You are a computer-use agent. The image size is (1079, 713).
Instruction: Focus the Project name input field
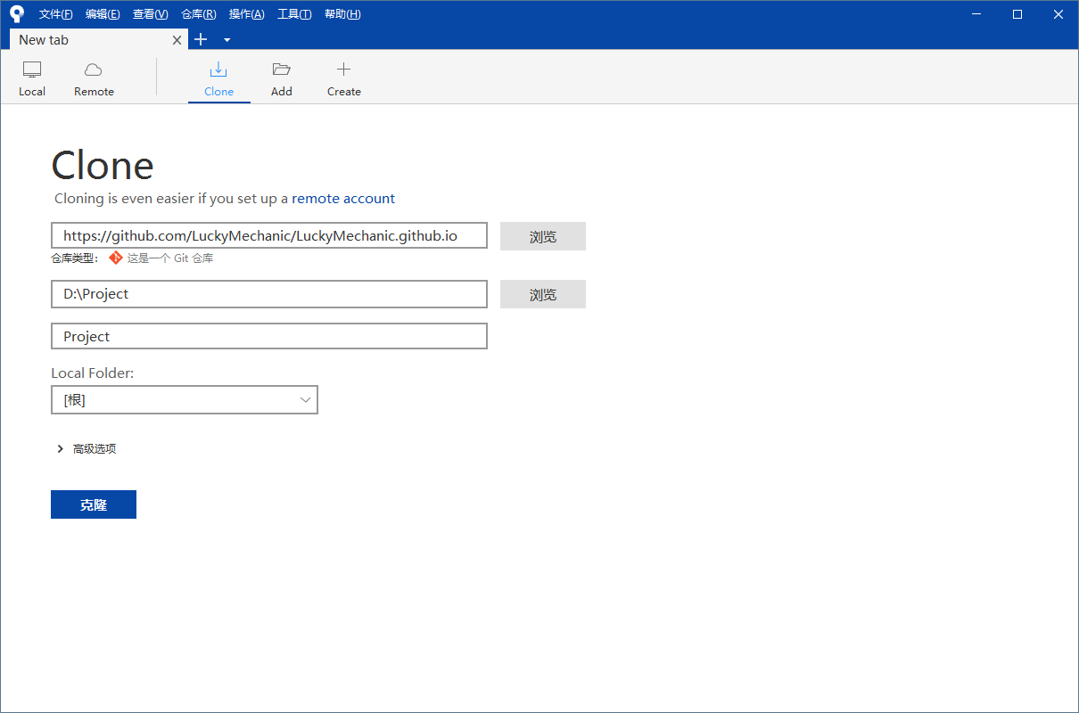pyautogui.click(x=269, y=336)
